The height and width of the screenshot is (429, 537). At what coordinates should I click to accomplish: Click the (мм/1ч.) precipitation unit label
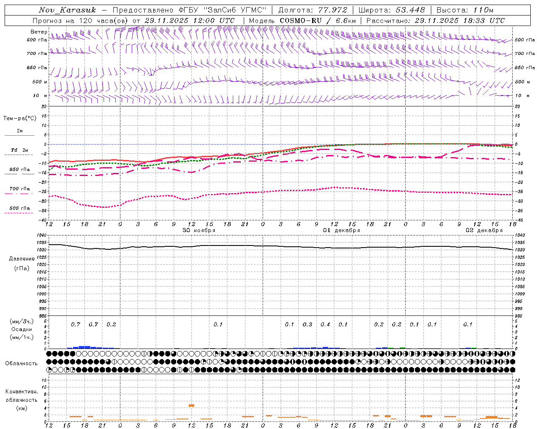[x=22, y=337]
